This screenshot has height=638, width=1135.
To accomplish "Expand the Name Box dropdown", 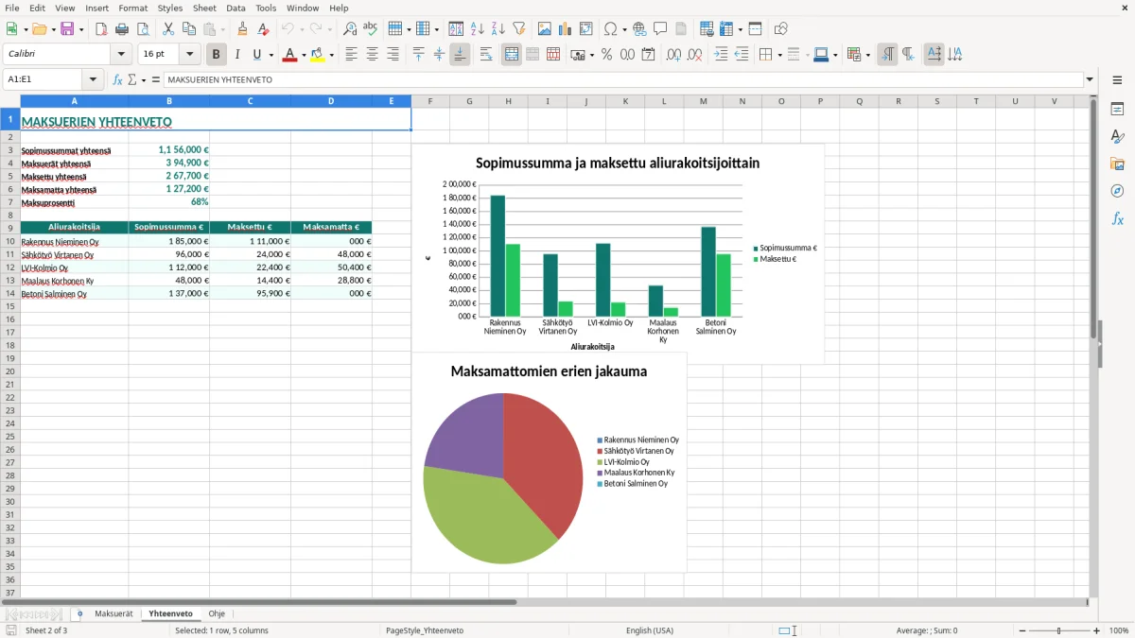I will (93, 79).
